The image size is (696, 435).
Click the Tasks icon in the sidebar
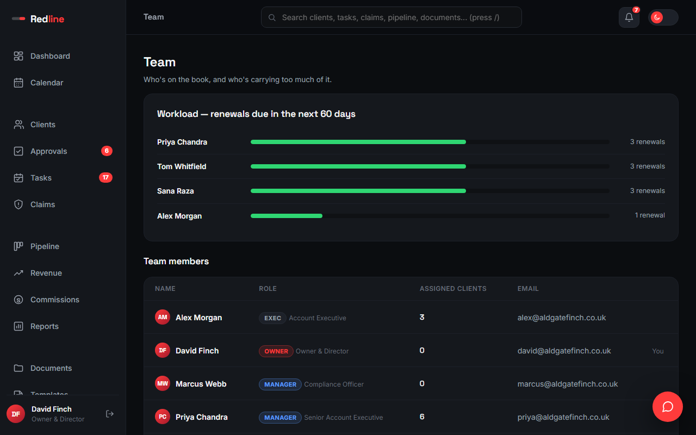click(18, 178)
